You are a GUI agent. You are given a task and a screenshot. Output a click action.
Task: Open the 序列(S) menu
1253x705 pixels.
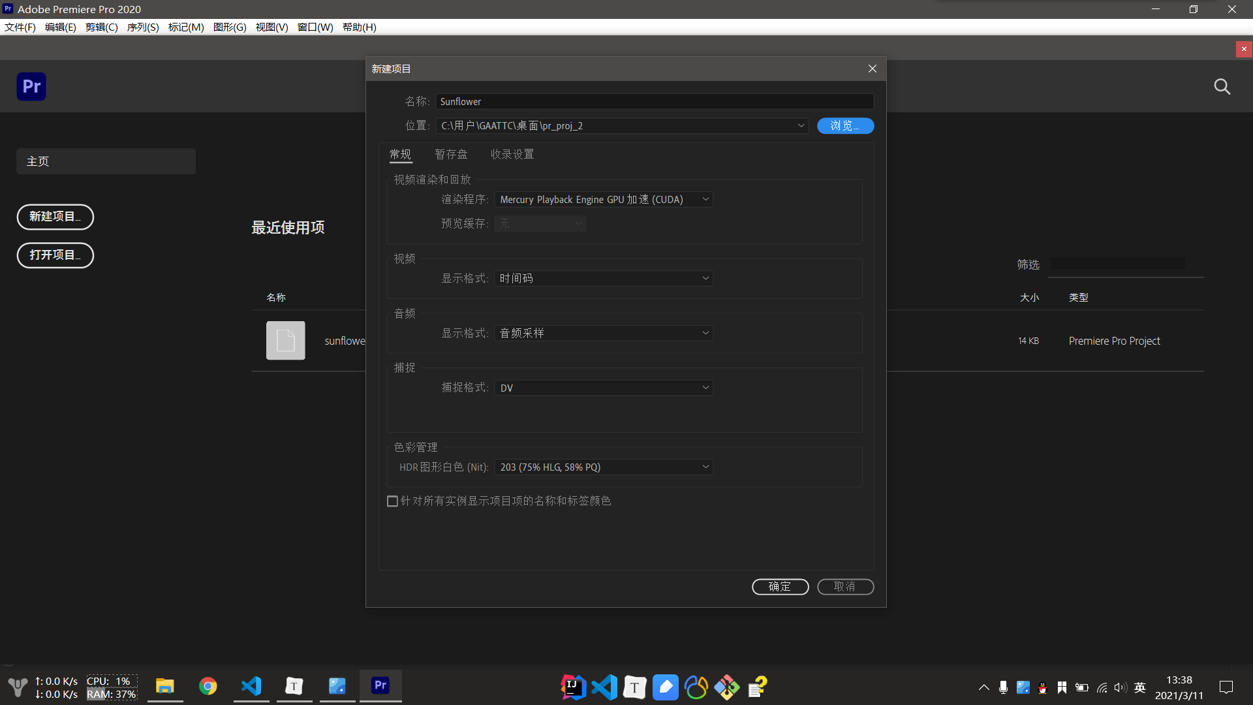[142, 27]
